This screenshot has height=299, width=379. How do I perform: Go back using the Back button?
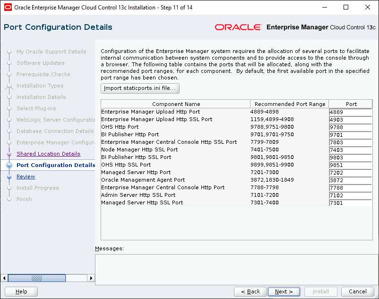pos(250,291)
